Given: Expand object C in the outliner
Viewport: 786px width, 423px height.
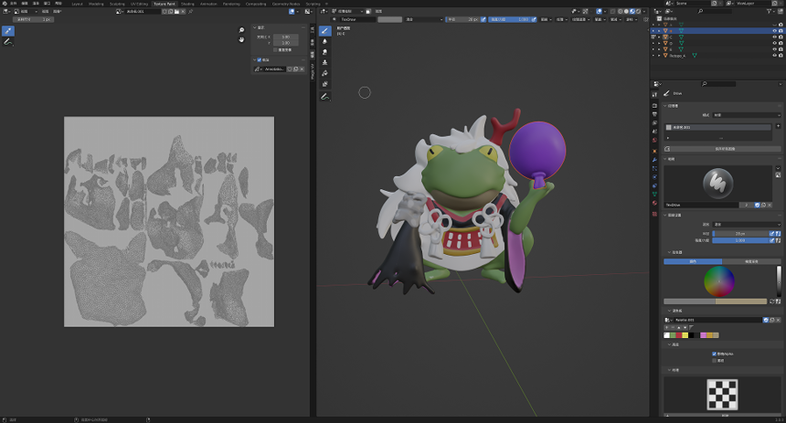Looking at the screenshot, I should coord(659,37).
